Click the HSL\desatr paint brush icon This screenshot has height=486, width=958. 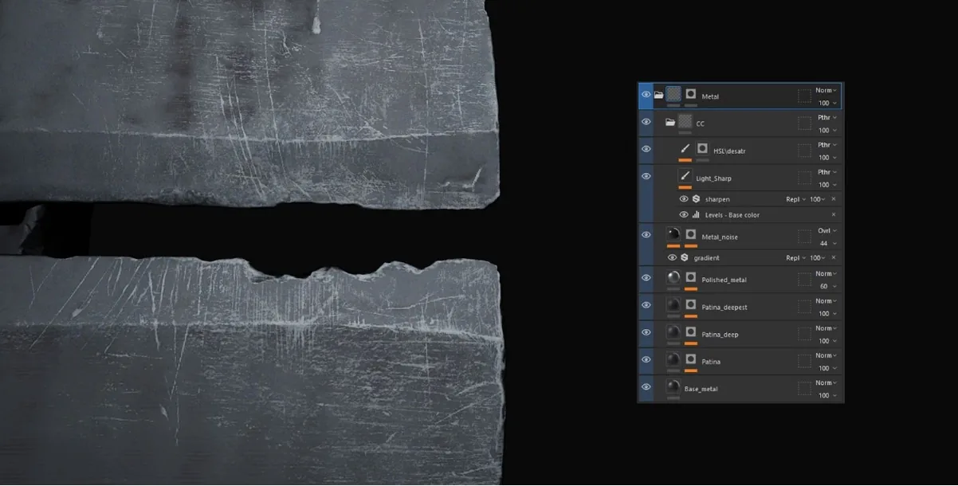click(685, 148)
